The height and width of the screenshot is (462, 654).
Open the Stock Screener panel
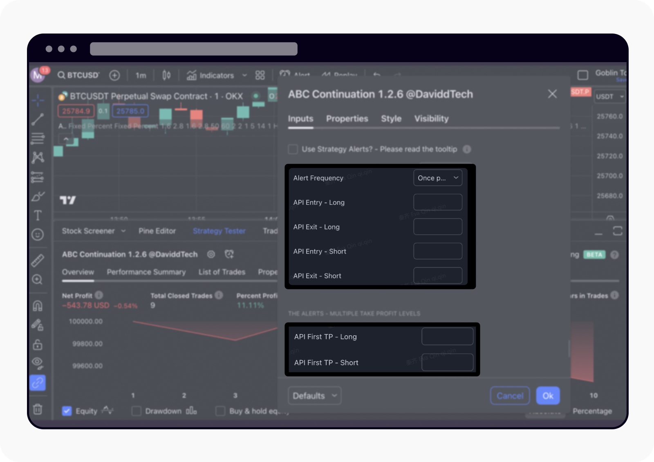[x=88, y=231]
